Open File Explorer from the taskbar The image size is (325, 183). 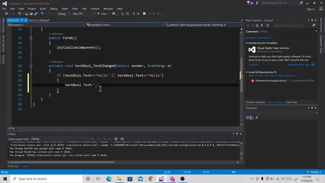119,178
